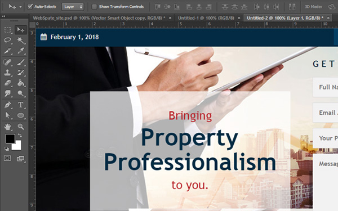Align right edges of layers
This screenshot has height=211, width=338.
208,7
